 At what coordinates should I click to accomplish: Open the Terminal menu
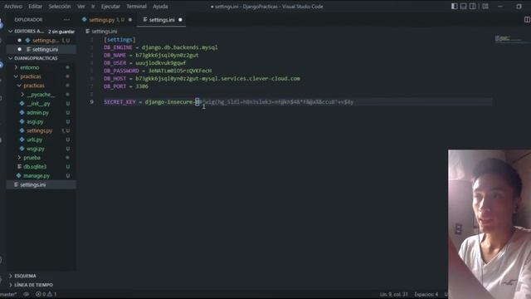pyautogui.click(x=136, y=7)
